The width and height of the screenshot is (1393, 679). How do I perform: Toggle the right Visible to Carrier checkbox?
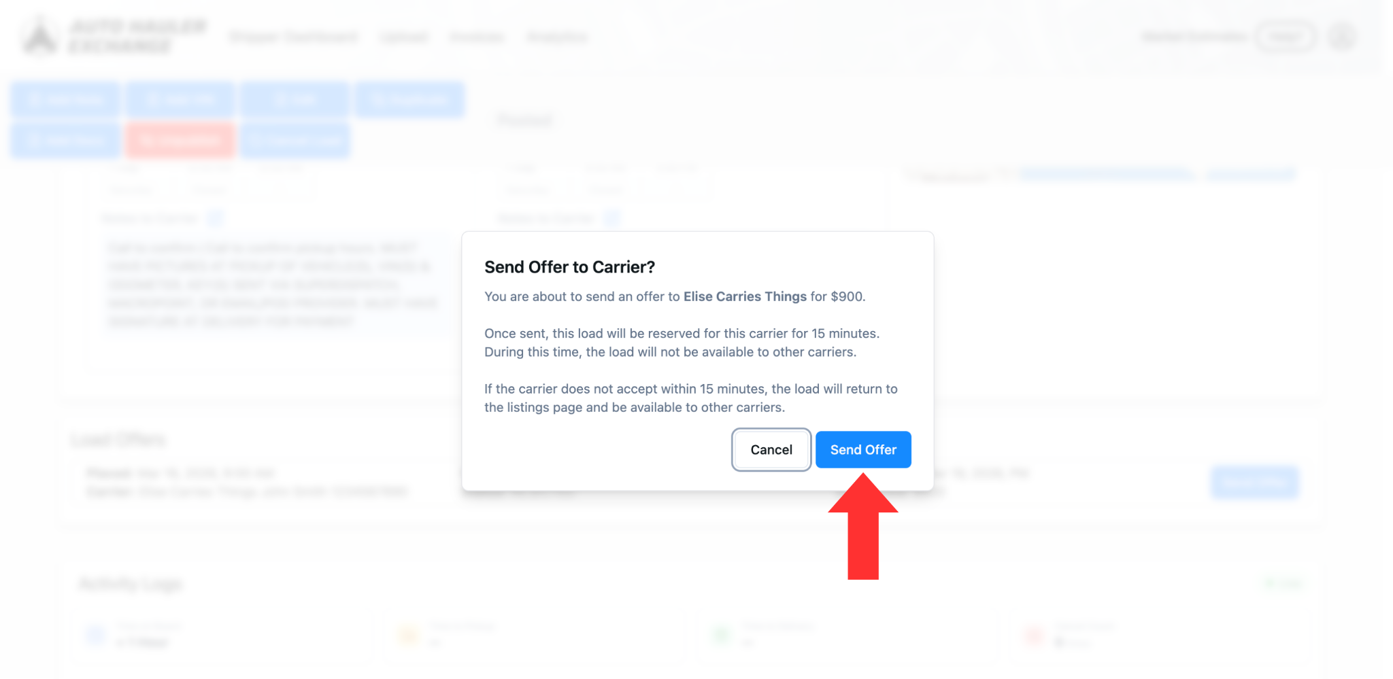coord(611,218)
